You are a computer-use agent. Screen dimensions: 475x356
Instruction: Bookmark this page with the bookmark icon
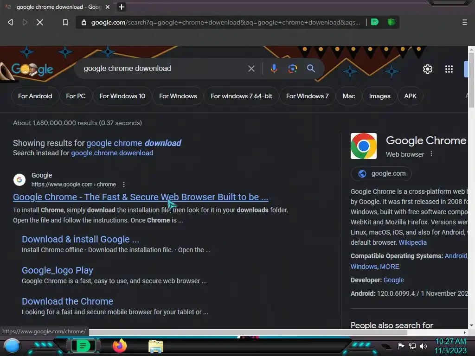click(x=65, y=22)
